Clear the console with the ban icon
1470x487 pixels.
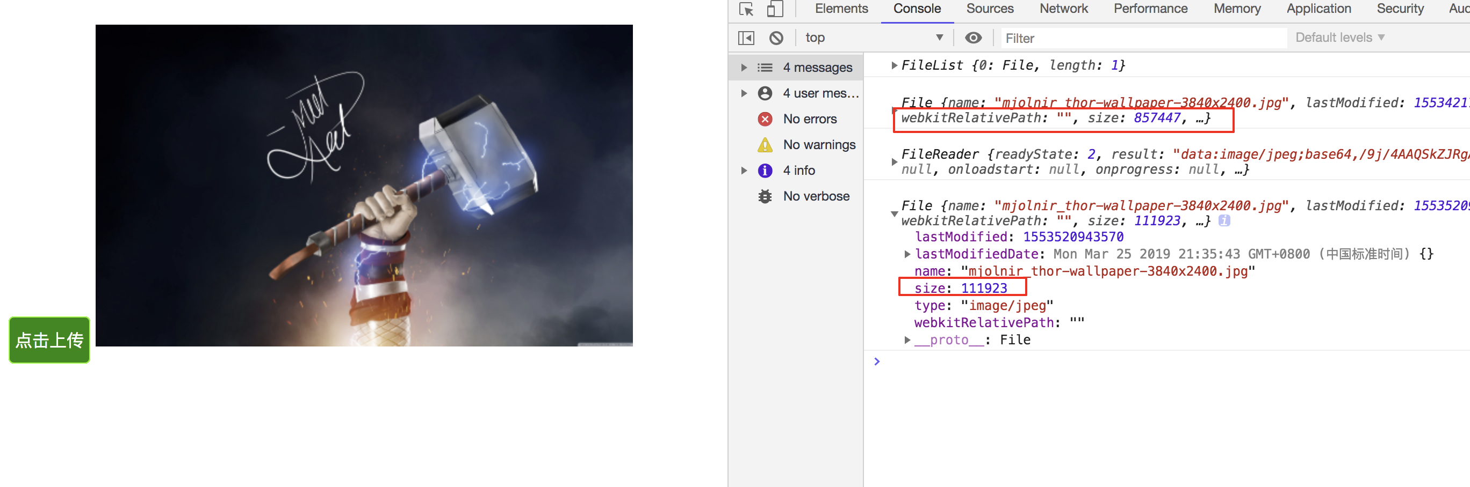tap(776, 38)
